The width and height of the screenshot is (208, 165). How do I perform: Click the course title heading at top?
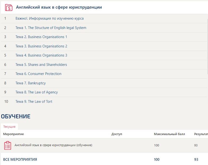pyautogui.click(x=59, y=7)
